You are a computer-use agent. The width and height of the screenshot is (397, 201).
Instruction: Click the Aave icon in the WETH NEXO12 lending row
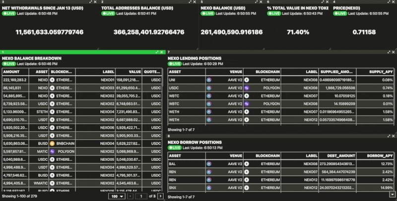click(209, 120)
